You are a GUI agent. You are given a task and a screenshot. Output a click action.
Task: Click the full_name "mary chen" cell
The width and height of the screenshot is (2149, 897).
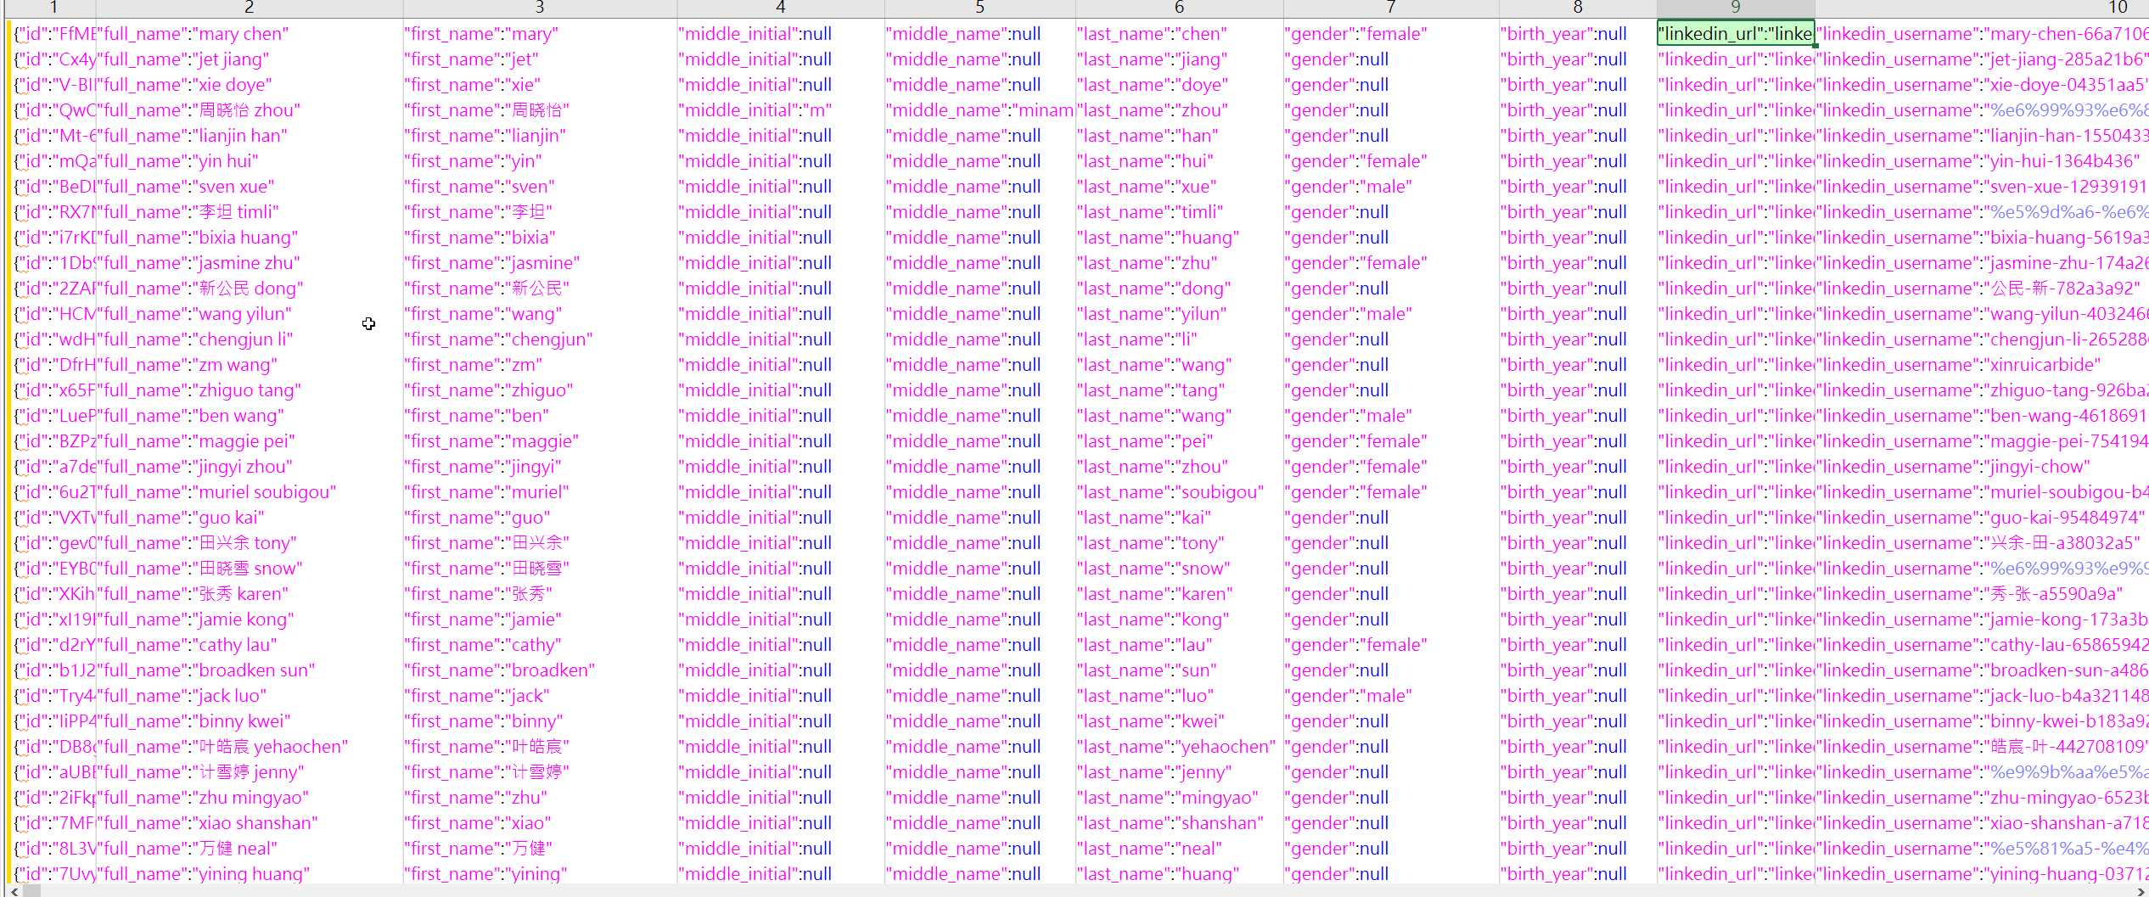pos(250,34)
